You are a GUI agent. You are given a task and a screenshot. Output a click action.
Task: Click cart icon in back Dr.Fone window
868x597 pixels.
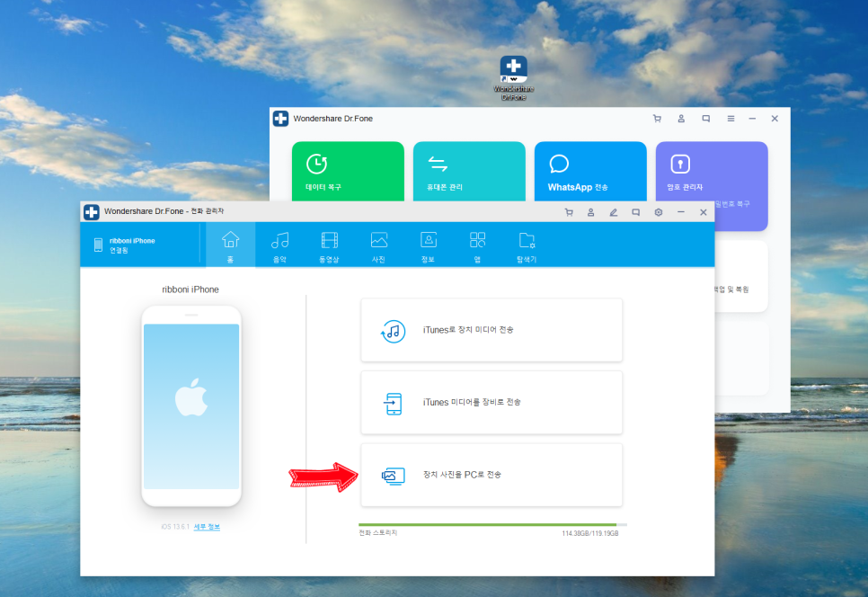(657, 119)
